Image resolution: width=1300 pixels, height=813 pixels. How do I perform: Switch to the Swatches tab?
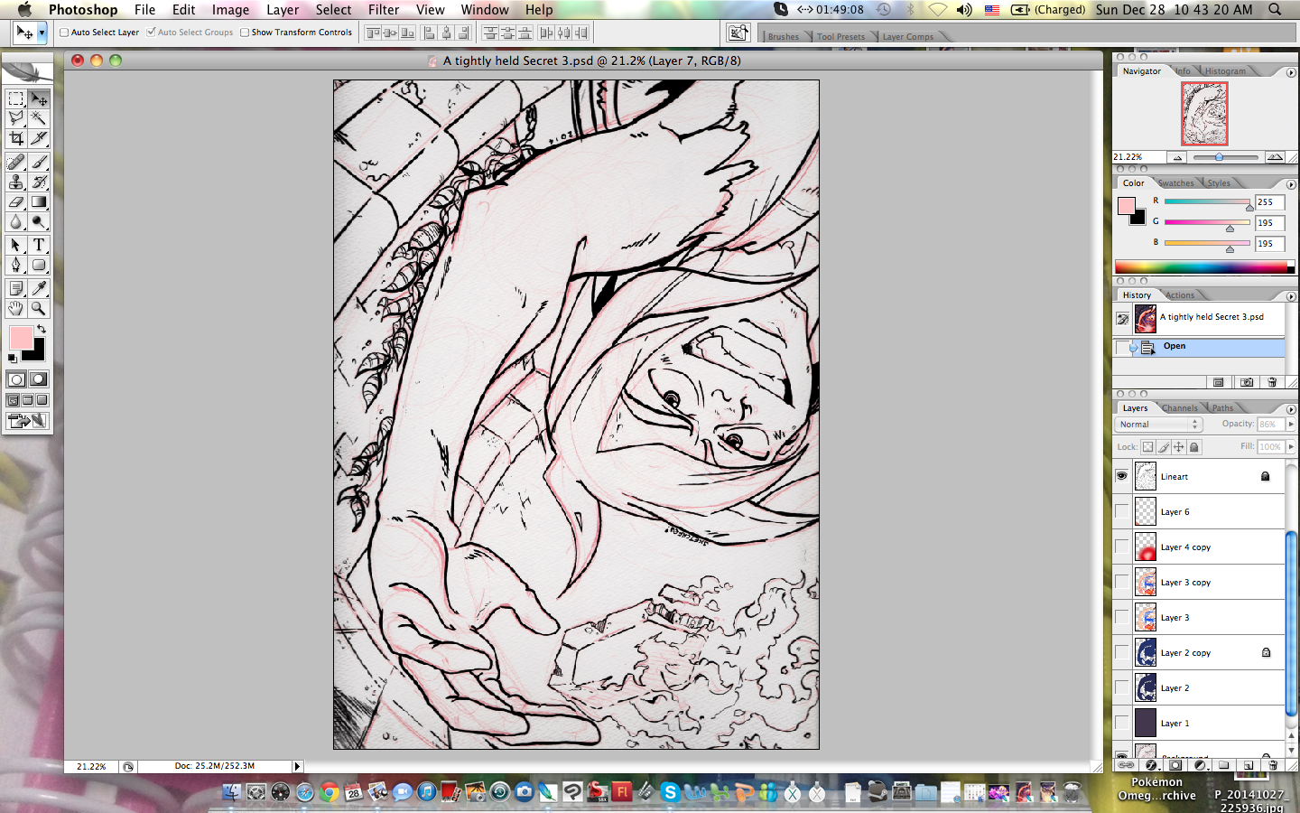1175,183
